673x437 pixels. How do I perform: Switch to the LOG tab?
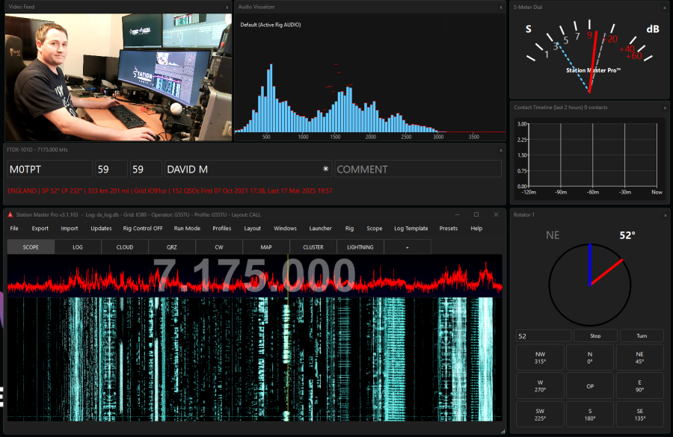tap(78, 247)
